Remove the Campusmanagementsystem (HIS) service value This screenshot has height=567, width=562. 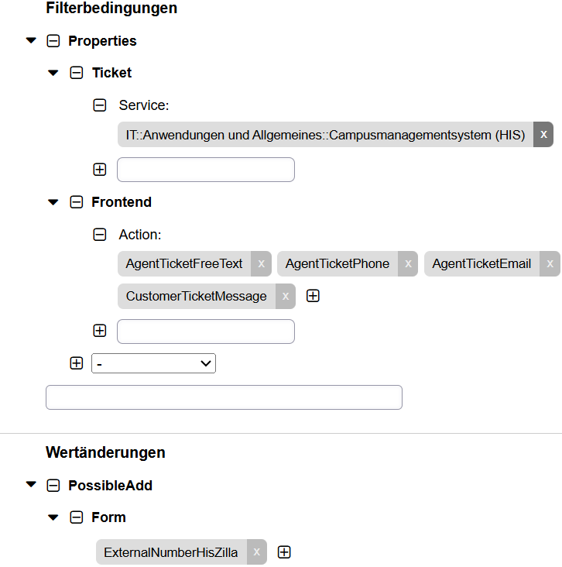tap(543, 135)
